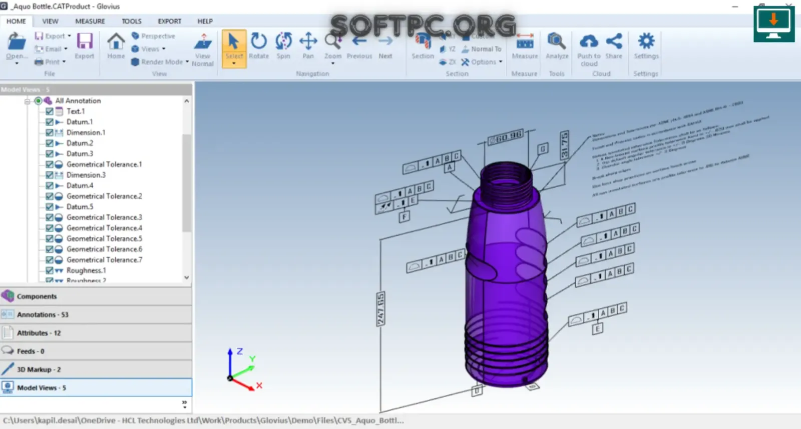Go to Previous view arrow

(359, 42)
